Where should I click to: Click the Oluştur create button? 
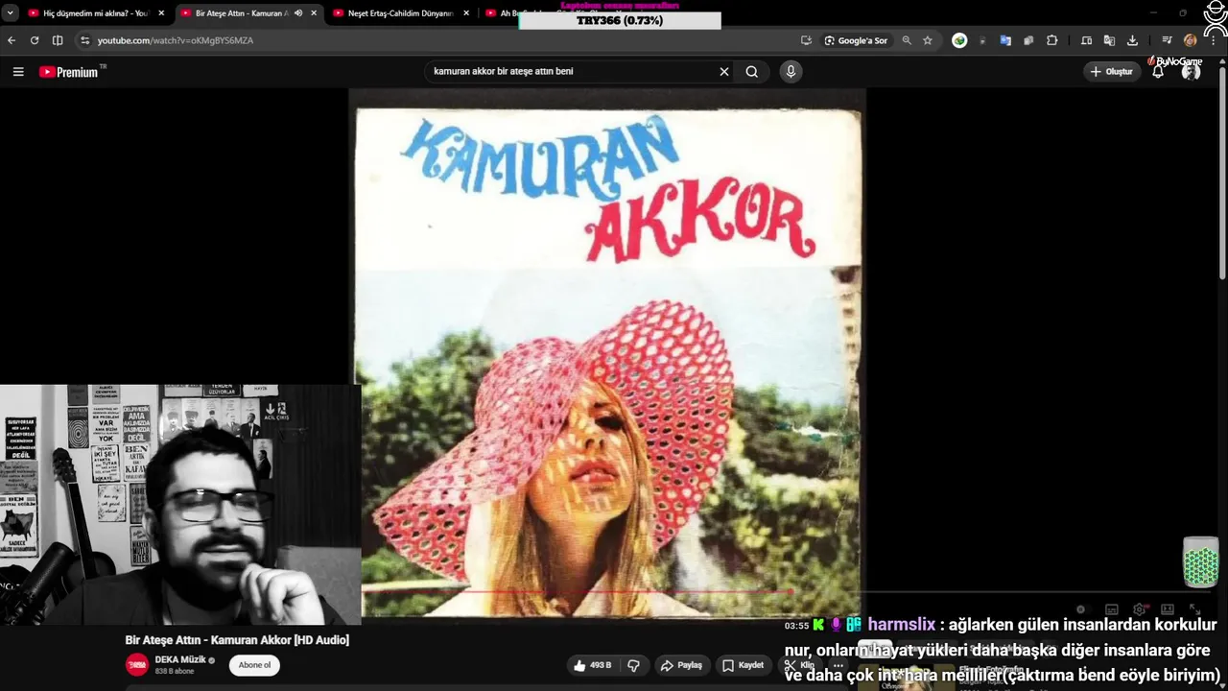[x=1112, y=71]
